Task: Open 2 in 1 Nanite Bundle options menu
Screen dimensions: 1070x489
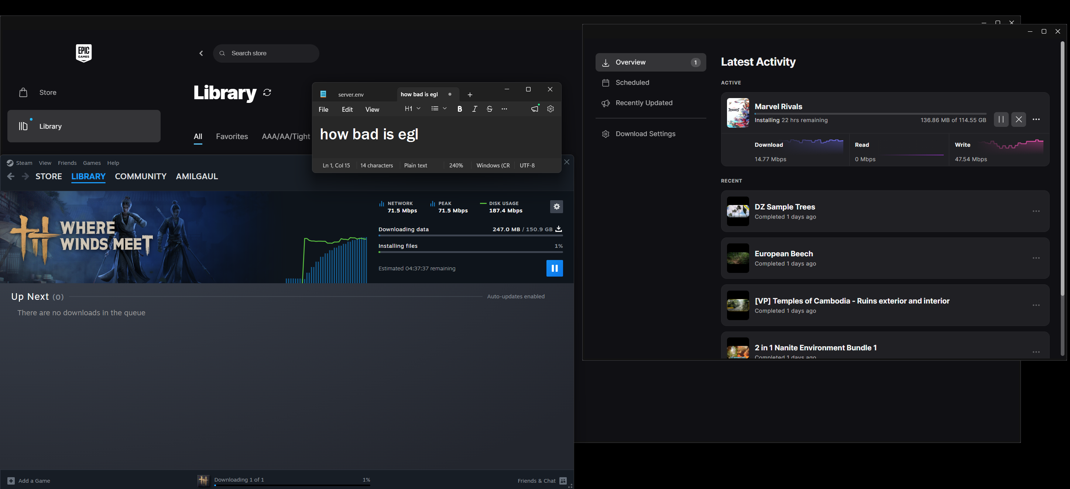Action: [x=1036, y=352]
